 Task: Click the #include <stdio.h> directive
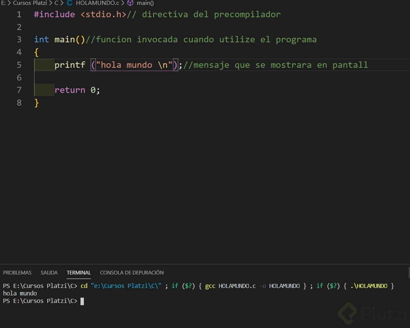pyautogui.click(x=74, y=14)
